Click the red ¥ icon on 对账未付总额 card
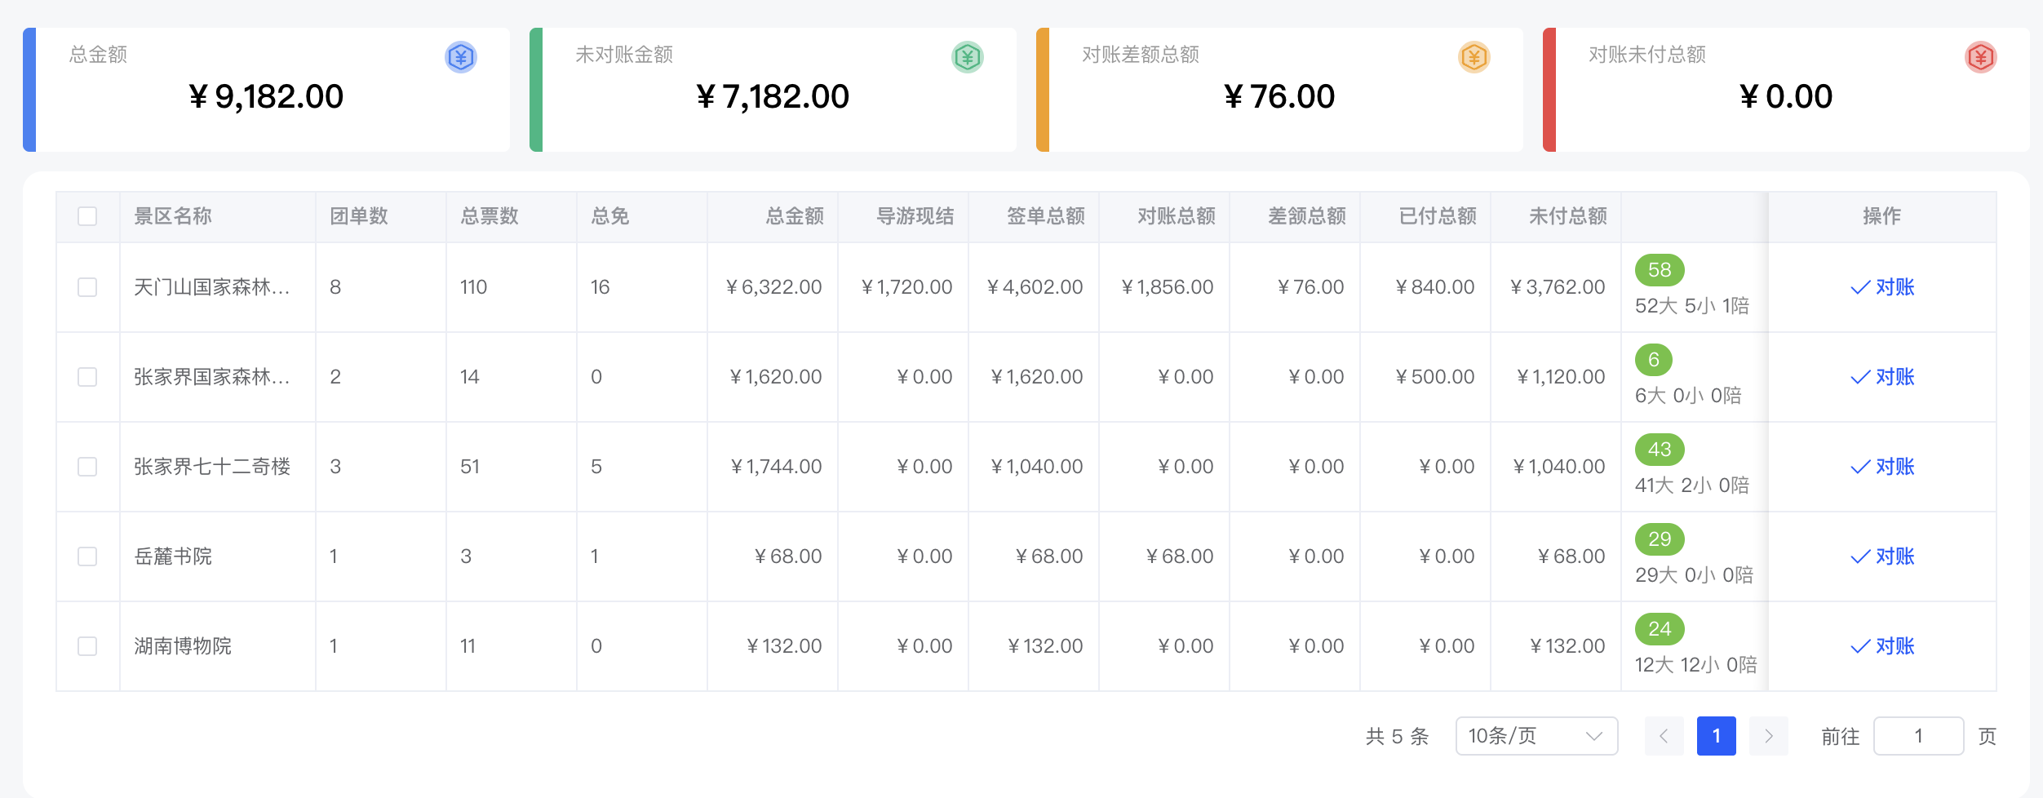The width and height of the screenshot is (2043, 798). (x=1980, y=57)
